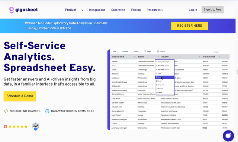Expand the INDUSTRY column dropdown
The image size is (238, 142).
coord(200,57)
